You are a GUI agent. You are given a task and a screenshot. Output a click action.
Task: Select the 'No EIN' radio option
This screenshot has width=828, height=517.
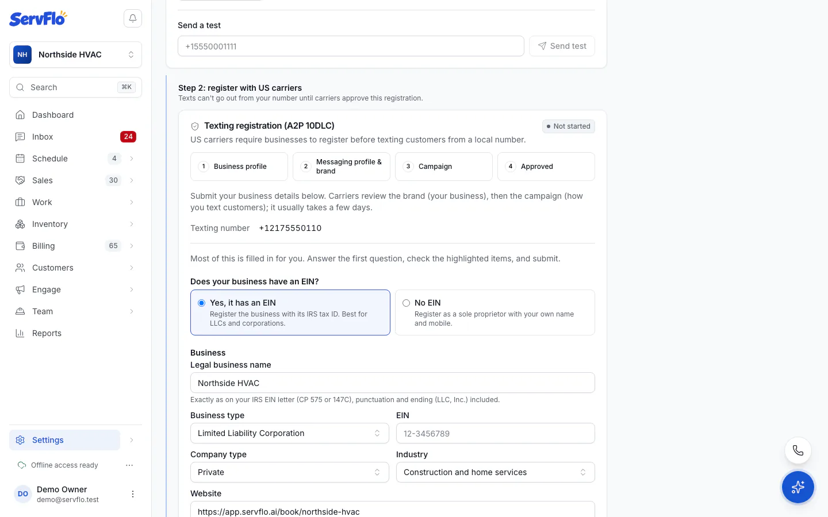(x=407, y=303)
